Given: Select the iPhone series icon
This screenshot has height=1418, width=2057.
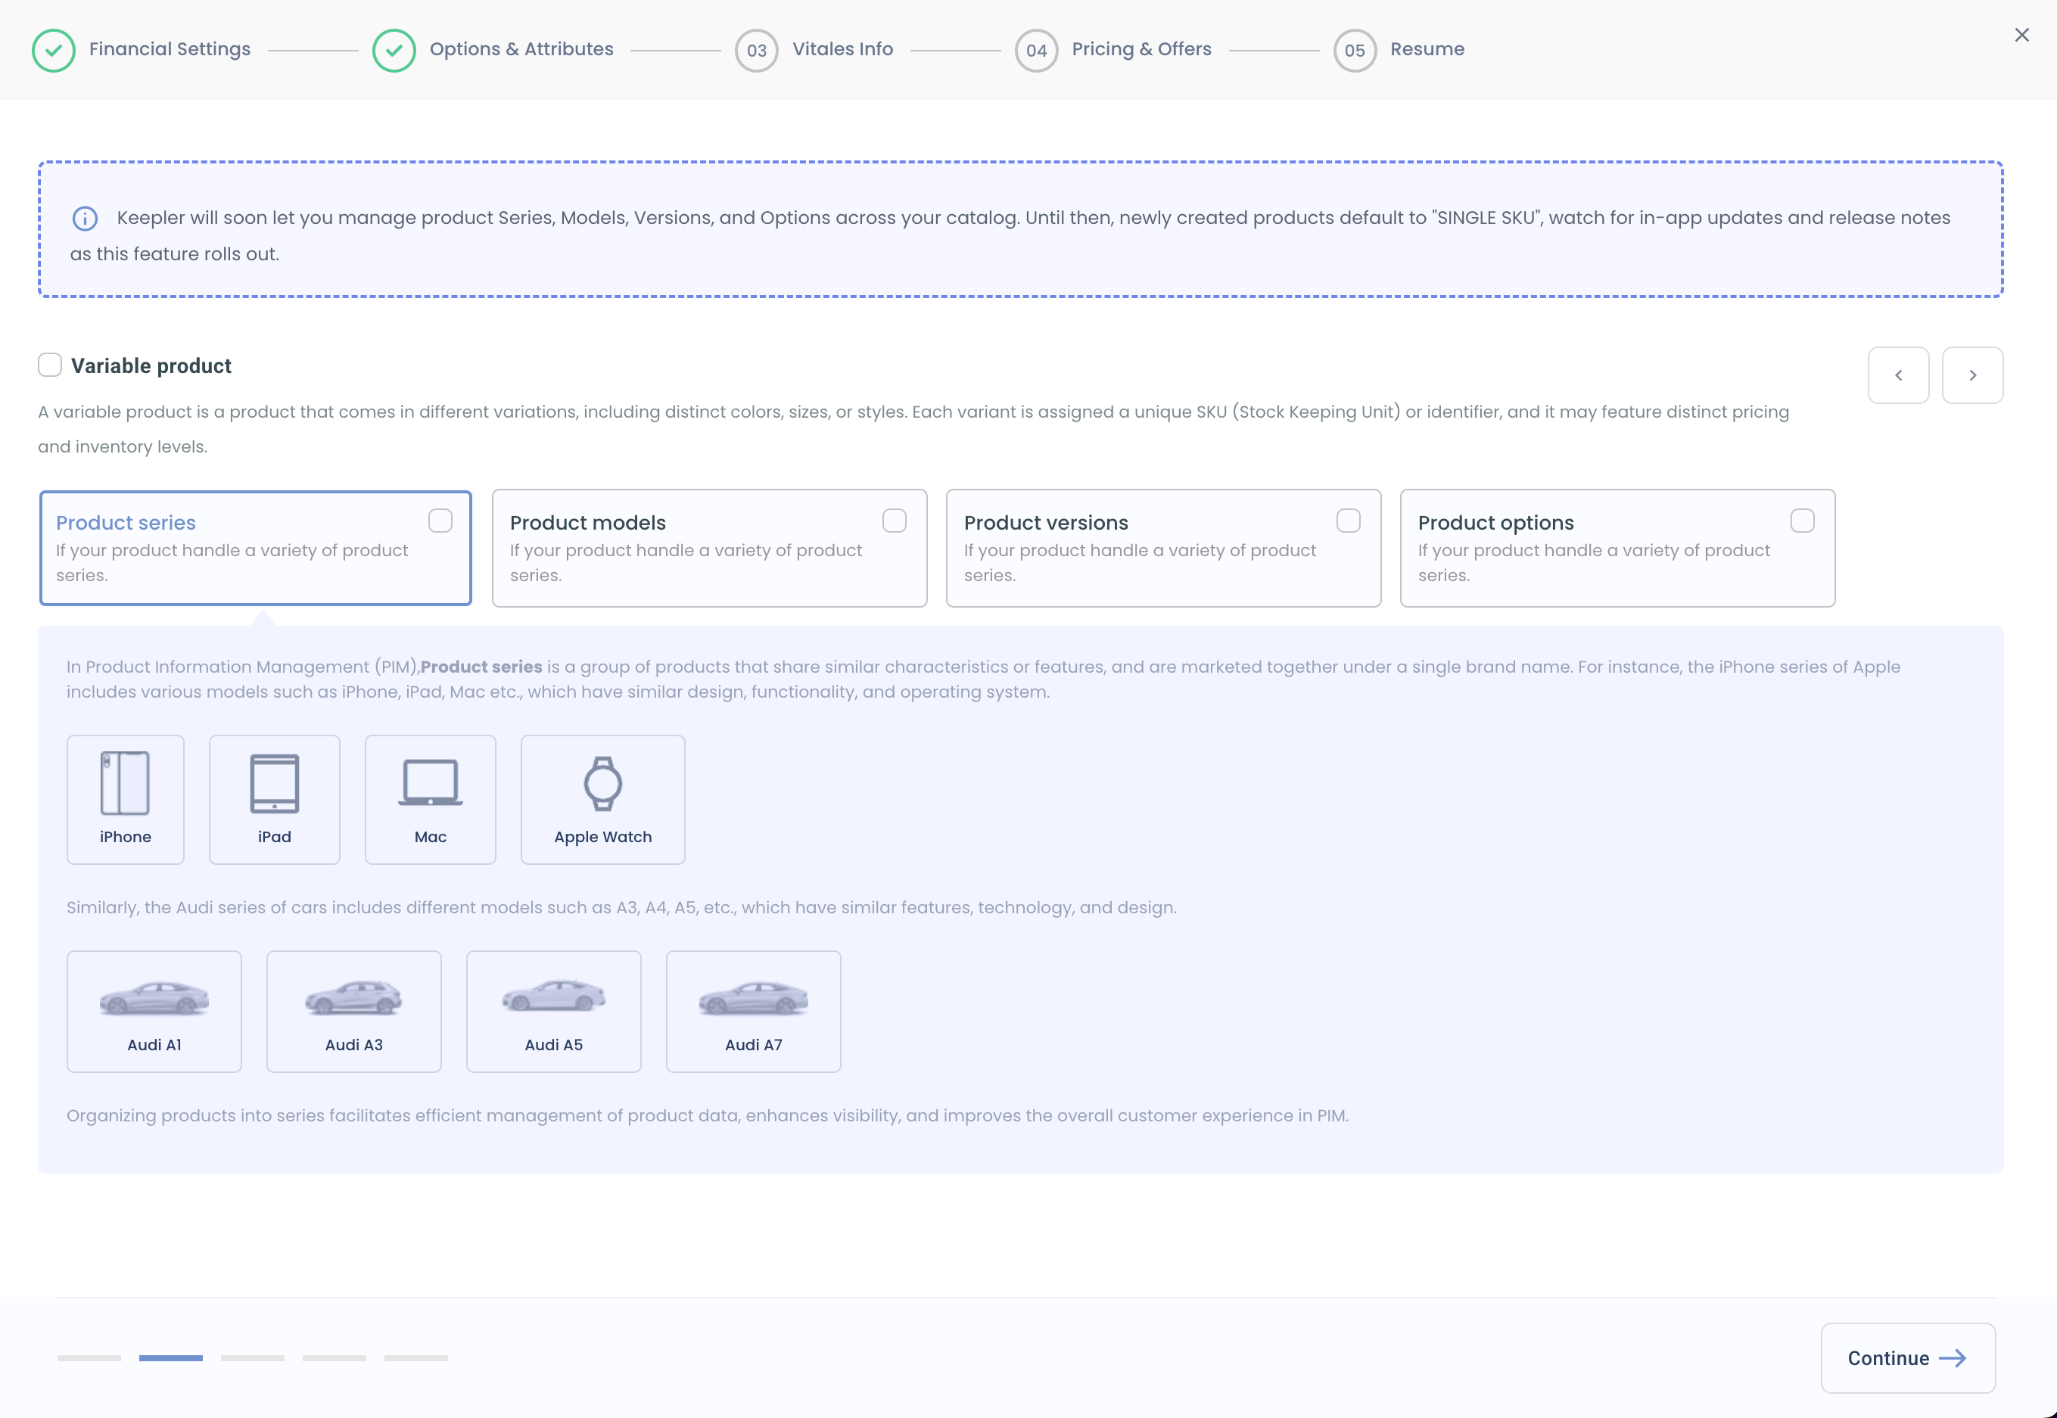Looking at the screenshot, I should coord(126,798).
